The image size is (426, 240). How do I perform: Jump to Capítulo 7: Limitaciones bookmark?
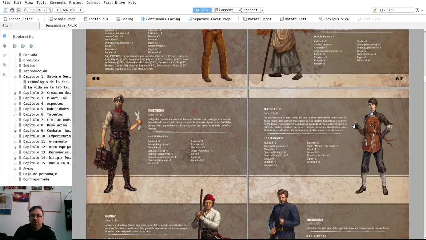pyautogui.click(x=47, y=120)
